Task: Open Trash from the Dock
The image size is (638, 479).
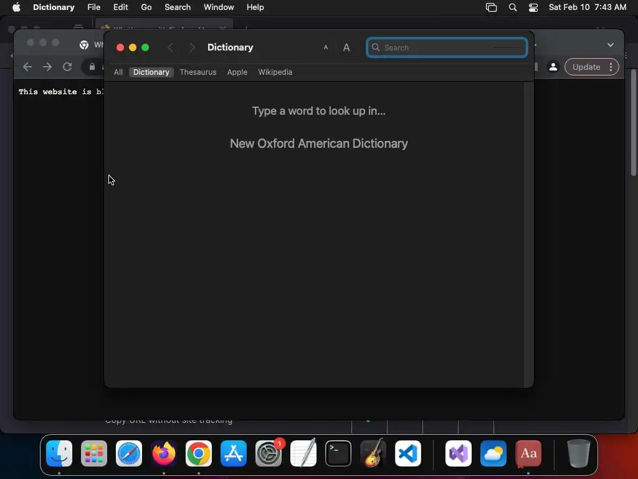Action: click(x=578, y=453)
